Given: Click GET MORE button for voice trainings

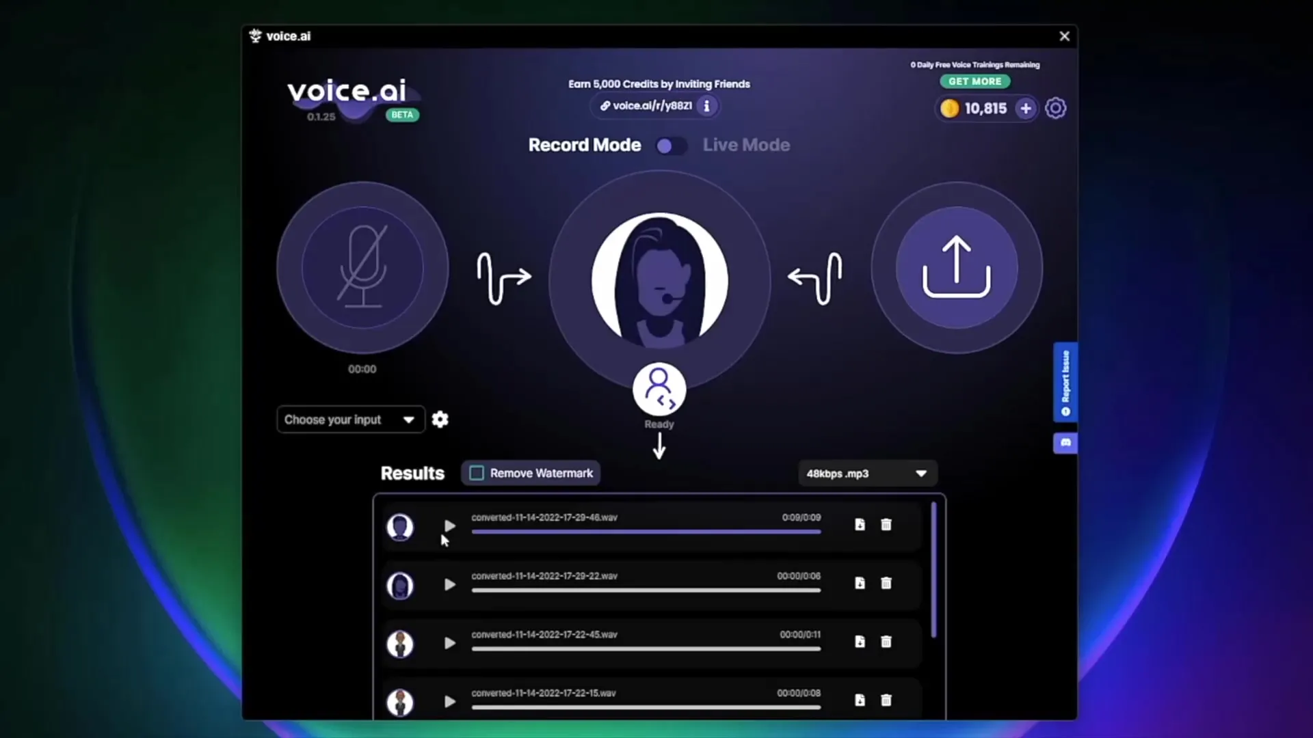Looking at the screenshot, I should (x=974, y=81).
